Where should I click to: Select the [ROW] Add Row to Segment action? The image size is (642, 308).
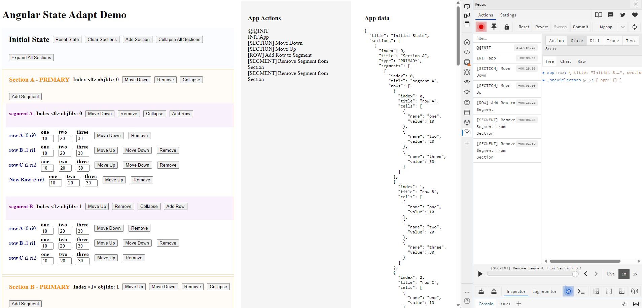[507, 106]
